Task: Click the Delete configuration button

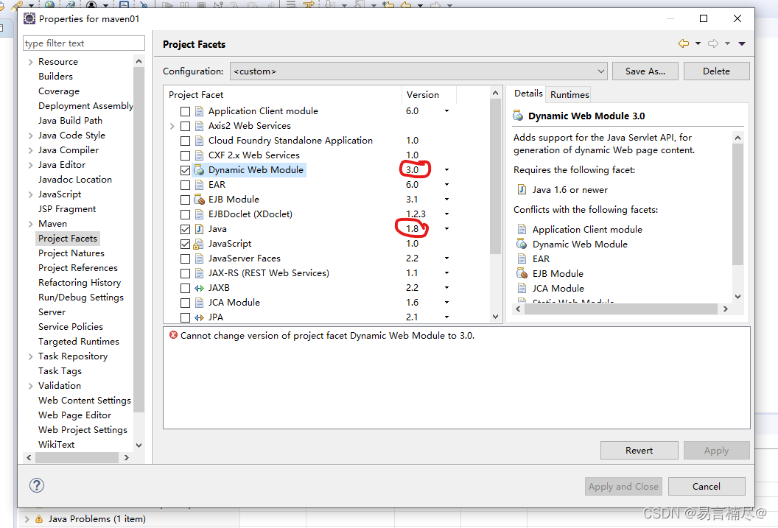Action: 716,71
